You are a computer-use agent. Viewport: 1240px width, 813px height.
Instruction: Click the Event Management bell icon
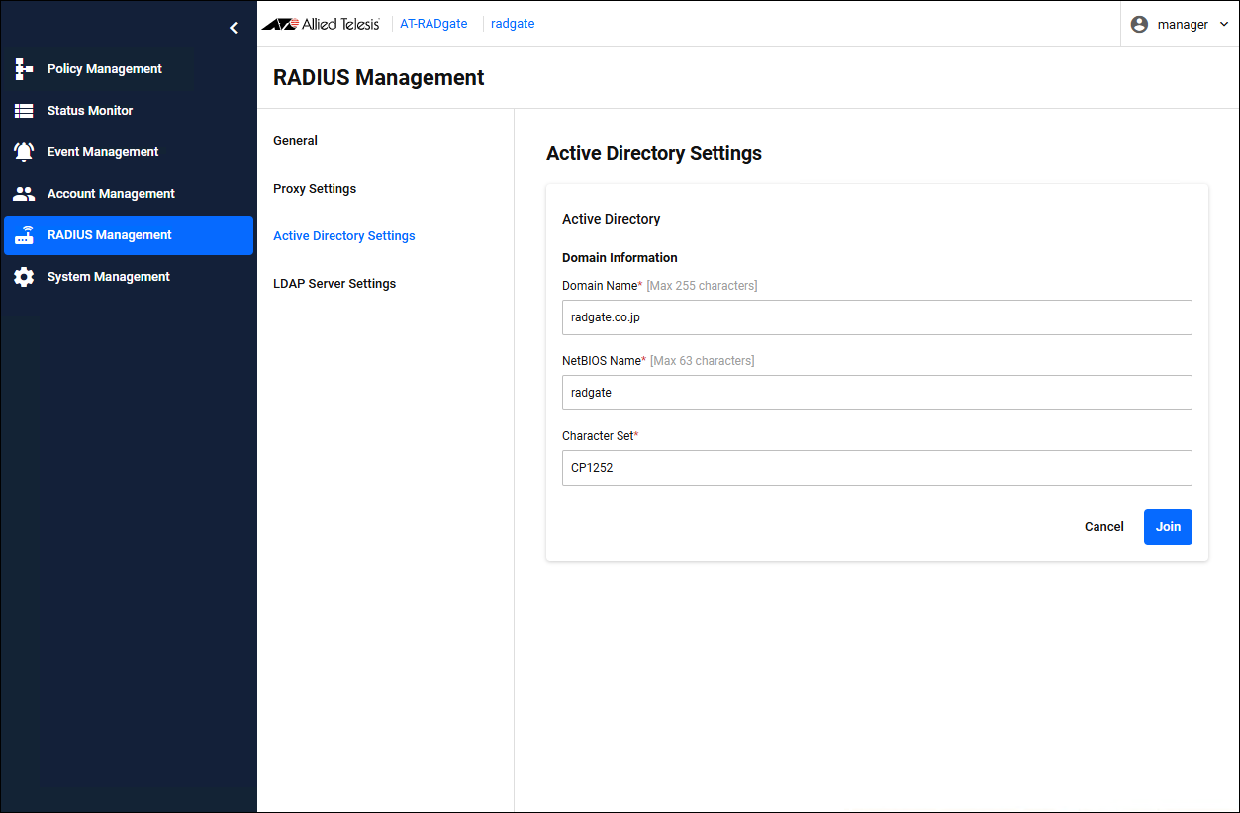25,152
